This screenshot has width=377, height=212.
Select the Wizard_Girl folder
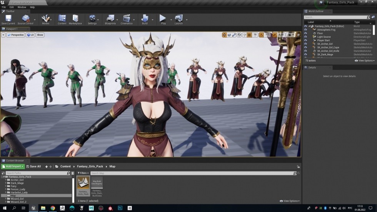coord(17,199)
